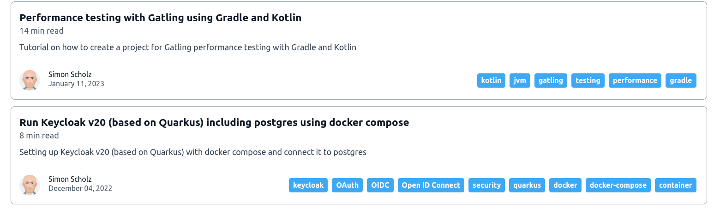Click Simon Scholz avatar on Keycloak post
This screenshot has height=209, width=714.
30,185
